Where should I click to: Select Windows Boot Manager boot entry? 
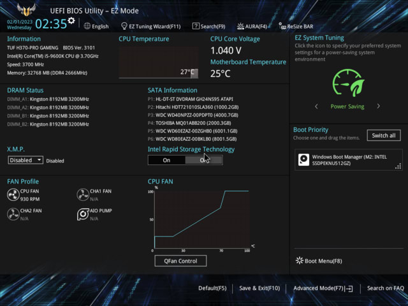349,160
